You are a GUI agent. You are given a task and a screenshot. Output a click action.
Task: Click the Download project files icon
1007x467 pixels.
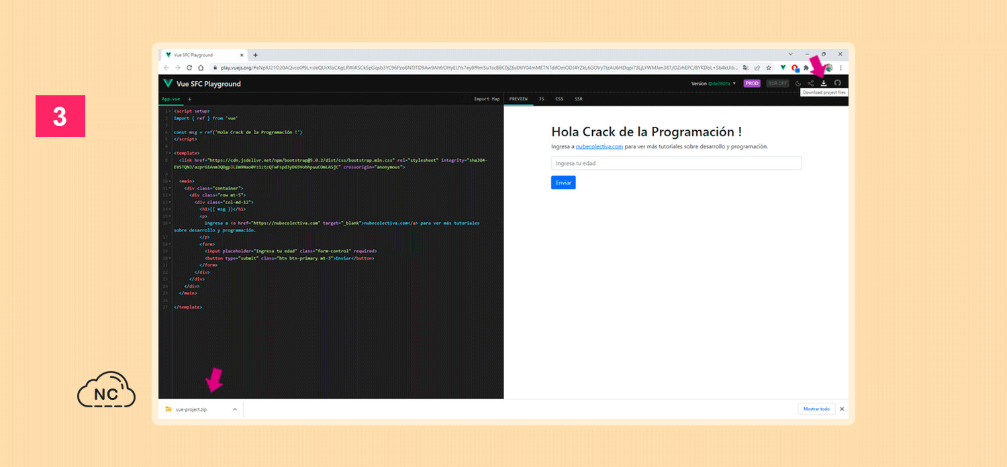824,84
